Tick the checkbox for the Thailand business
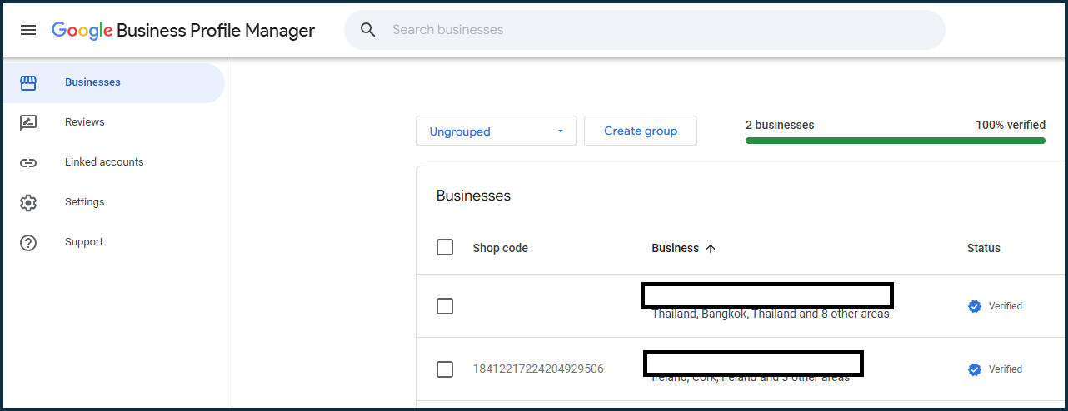The height and width of the screenshot is (411, 1068). (445, 306)
